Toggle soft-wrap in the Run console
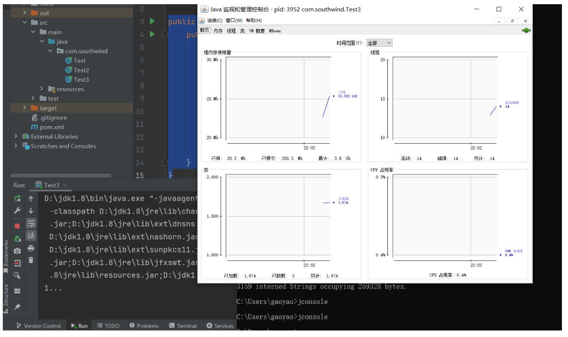 point(31,223)
